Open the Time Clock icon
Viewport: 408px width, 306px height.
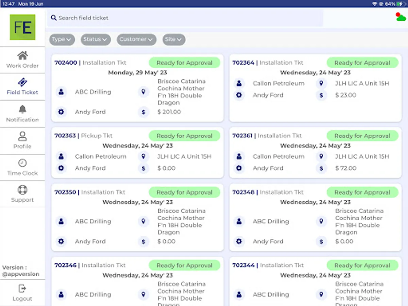coord(22,163)
